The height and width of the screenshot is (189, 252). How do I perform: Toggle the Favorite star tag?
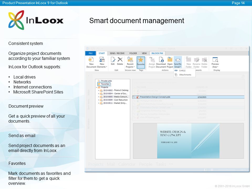tap(141, 62)
